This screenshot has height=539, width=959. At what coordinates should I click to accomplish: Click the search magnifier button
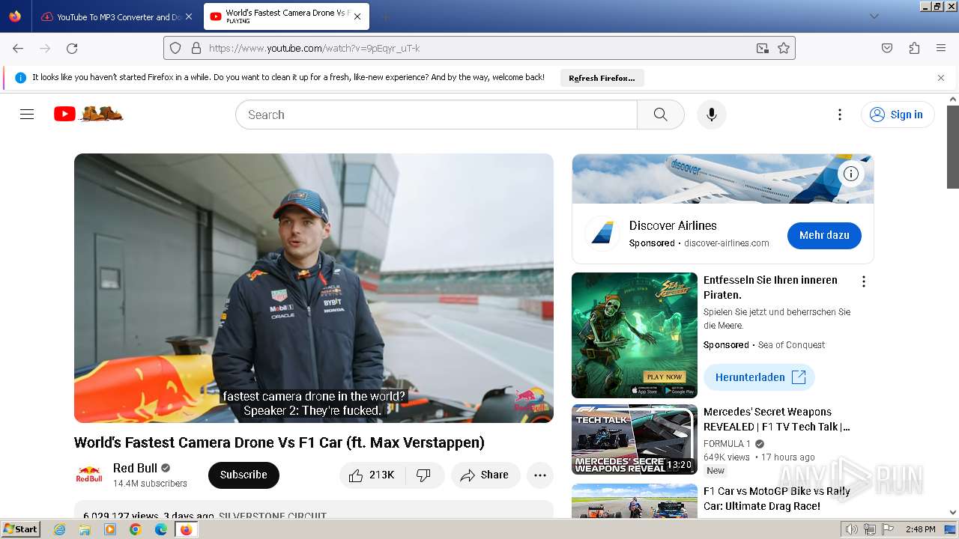660,115
